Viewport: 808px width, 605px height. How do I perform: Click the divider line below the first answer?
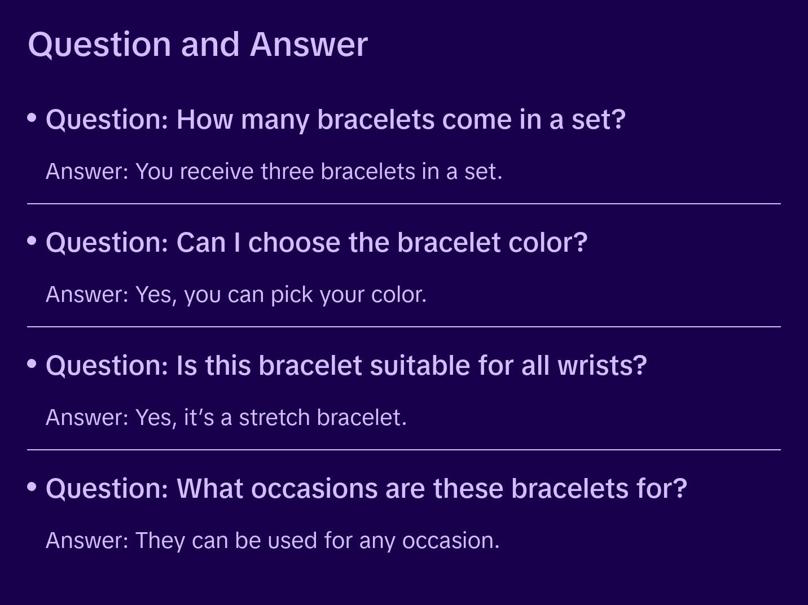(404, 204)
